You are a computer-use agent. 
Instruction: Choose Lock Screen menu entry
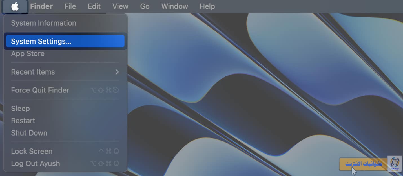65,151
